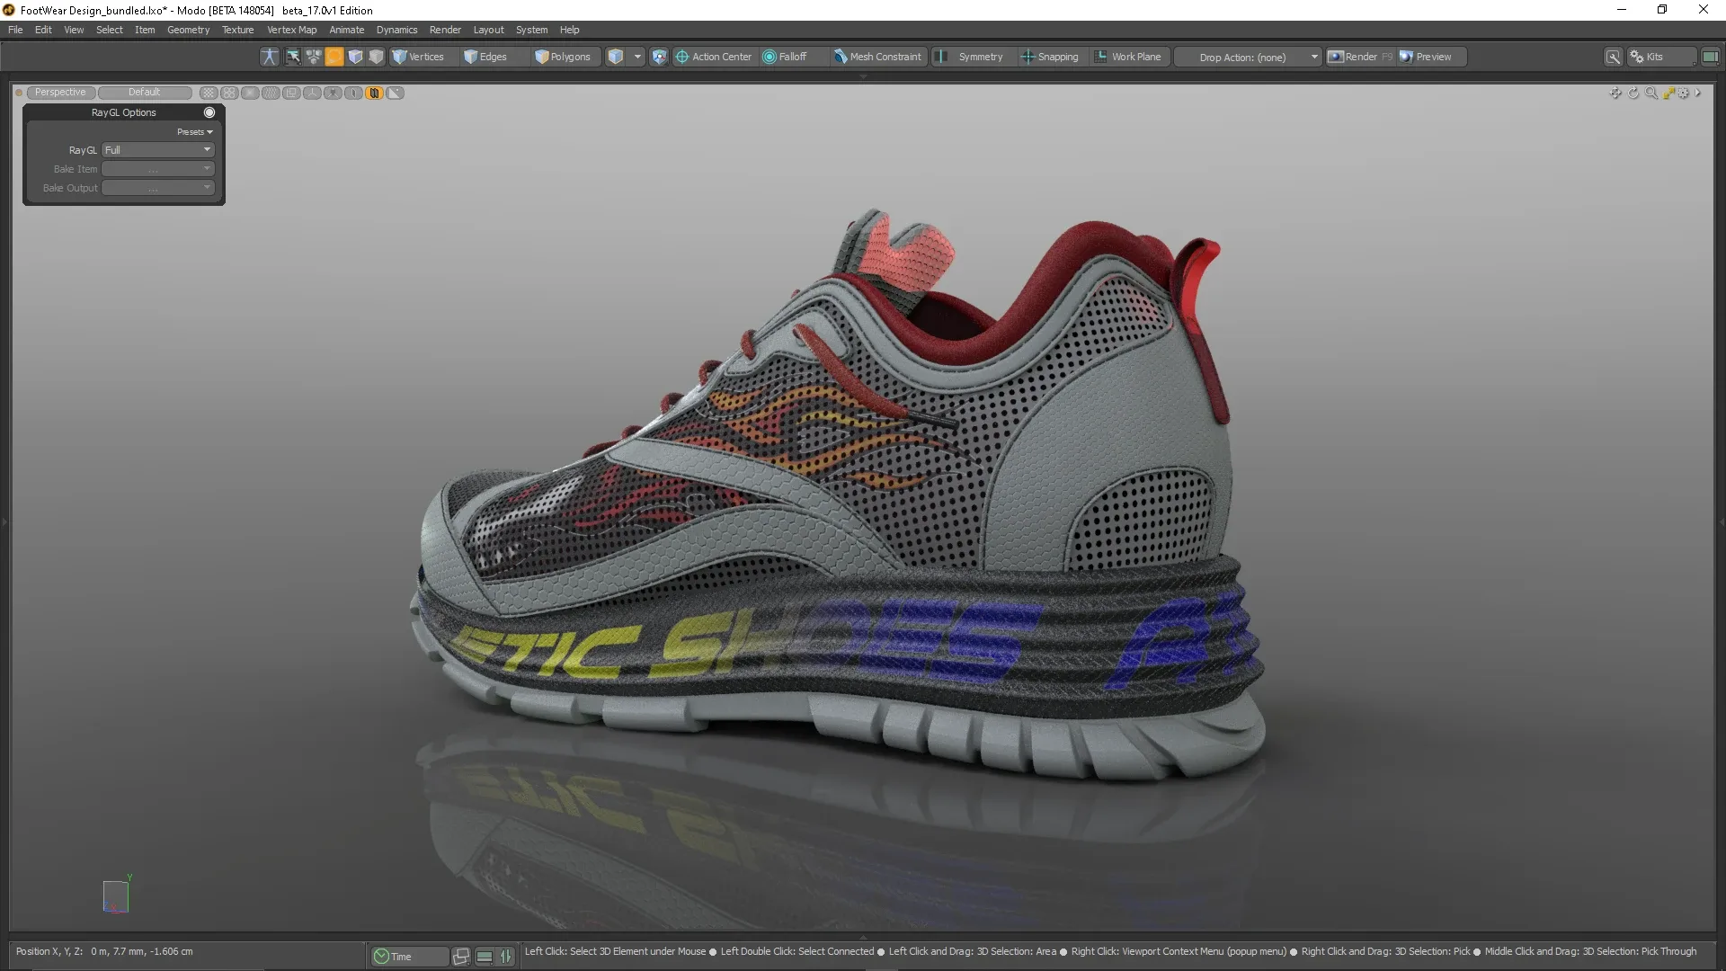The image size is (1726, 971).
Task: Click the viewport settings gear icon
Action: (1684, 93)
